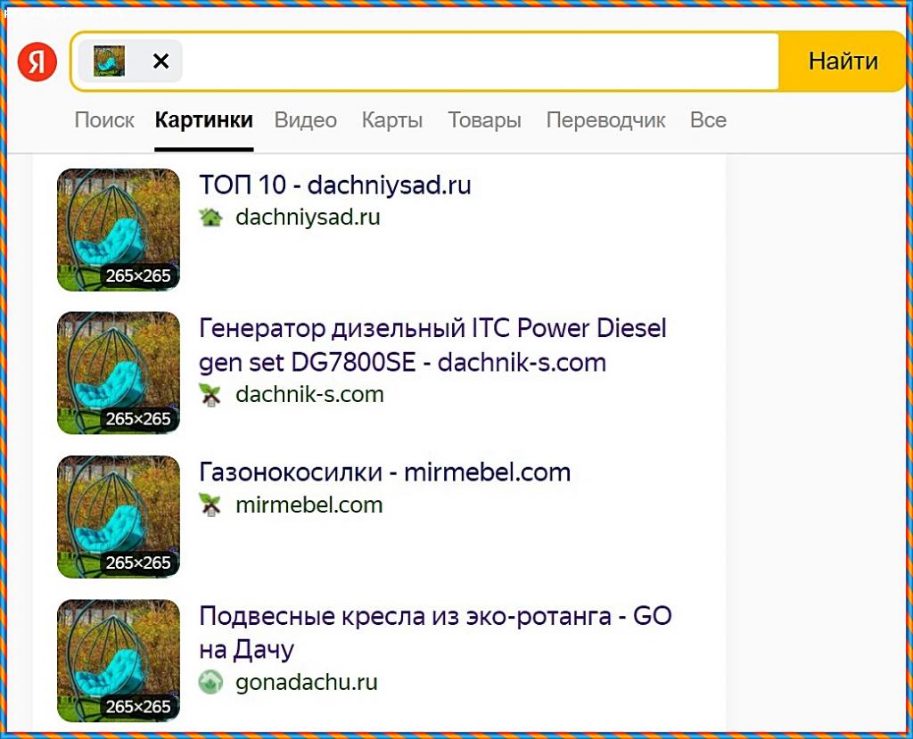Image resolution: width=913 pixels, height=739 pixels.
Task: Click the dachniysad.ru house favicon
Action: pos(210,218)
